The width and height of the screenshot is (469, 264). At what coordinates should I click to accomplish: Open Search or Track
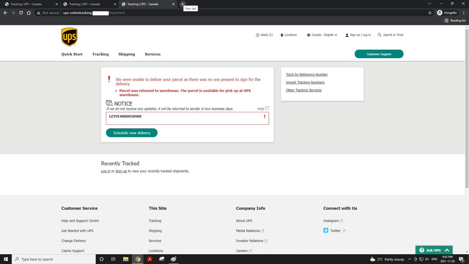click(x=390, y=35)
